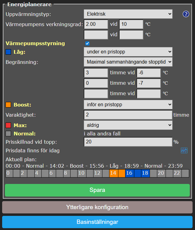Click hour 20 block in plan timeline
Viewport: 195px width, 230px height.
pos(161,173)
